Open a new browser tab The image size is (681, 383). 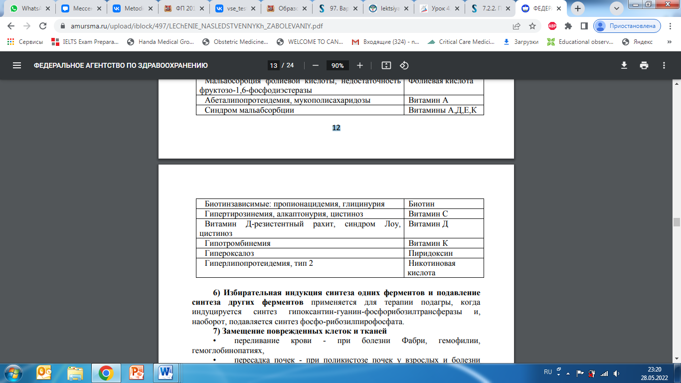pyautogui.click(x=578, y=8)
